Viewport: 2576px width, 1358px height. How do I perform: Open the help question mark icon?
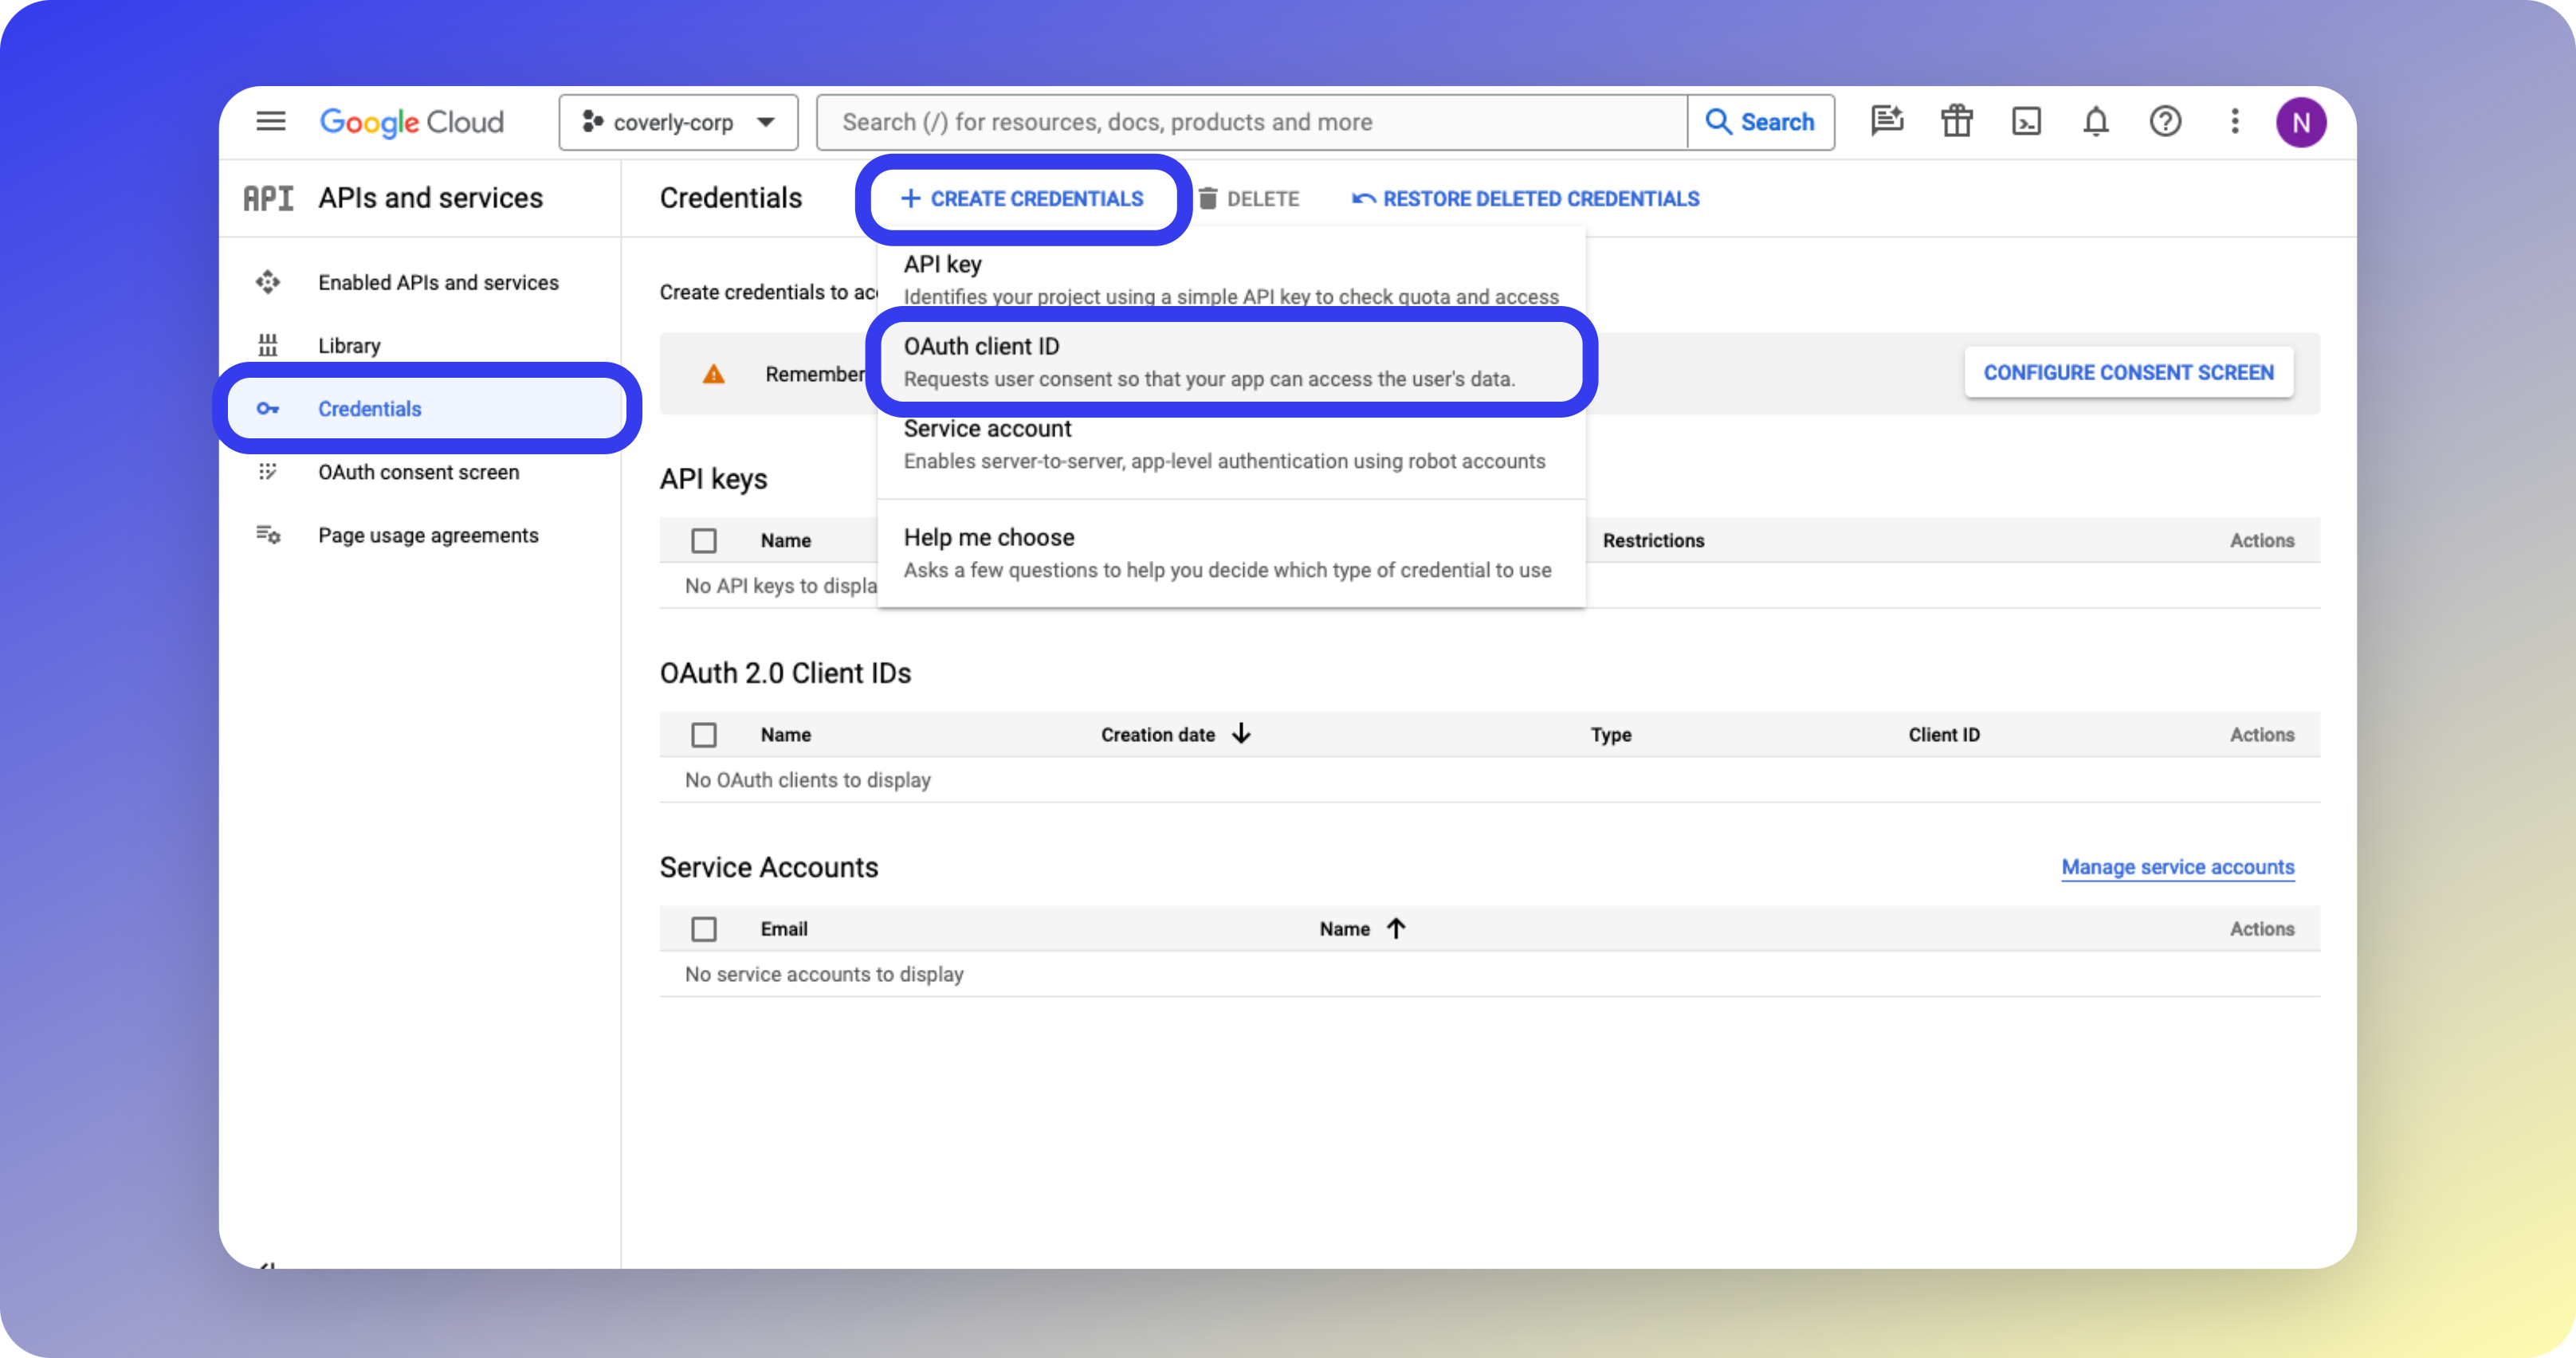pyautogui.click(x=2166, y=121)
